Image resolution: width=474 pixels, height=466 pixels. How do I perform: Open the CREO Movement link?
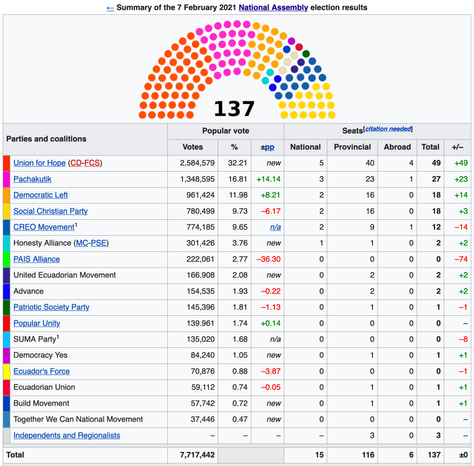coord(44,227)
